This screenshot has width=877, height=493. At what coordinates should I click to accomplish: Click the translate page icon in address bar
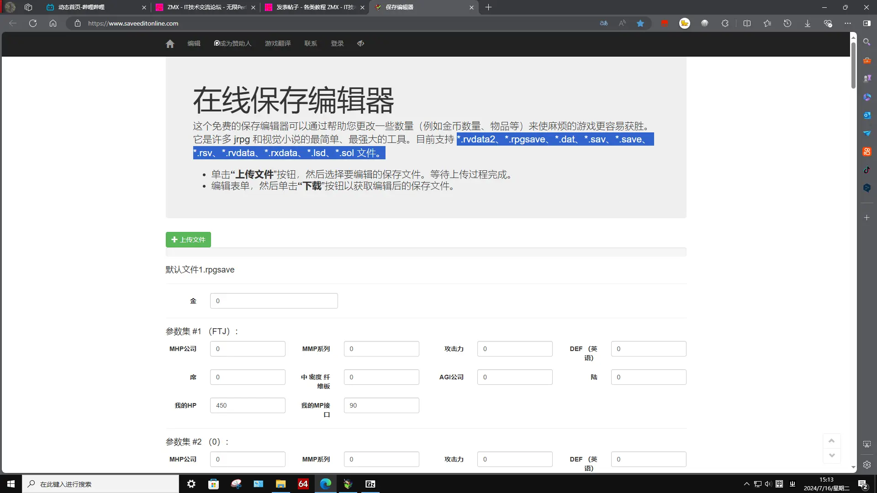tap(604, 23)
